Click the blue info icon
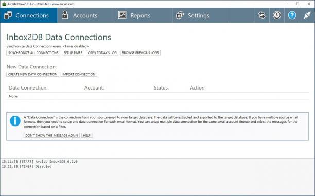This screenshot has height=196, width=315. 15,121
